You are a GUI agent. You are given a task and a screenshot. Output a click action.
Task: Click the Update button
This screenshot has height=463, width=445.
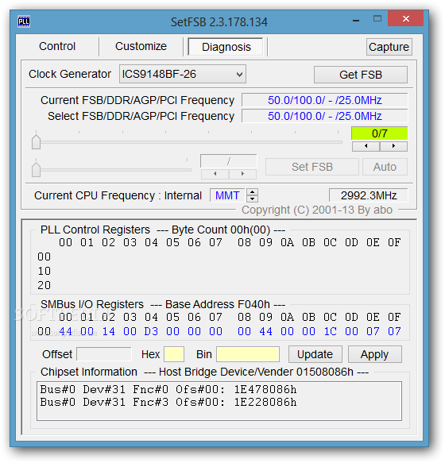click(x=315, y=354)
